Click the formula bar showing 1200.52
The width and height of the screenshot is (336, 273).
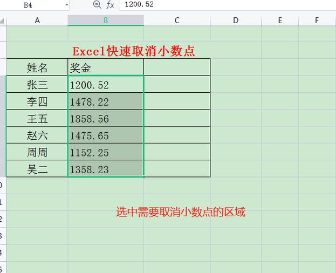coord(228,4)
